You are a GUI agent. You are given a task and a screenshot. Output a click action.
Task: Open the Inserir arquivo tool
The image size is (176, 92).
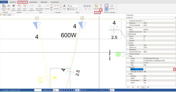click(25, 7)
